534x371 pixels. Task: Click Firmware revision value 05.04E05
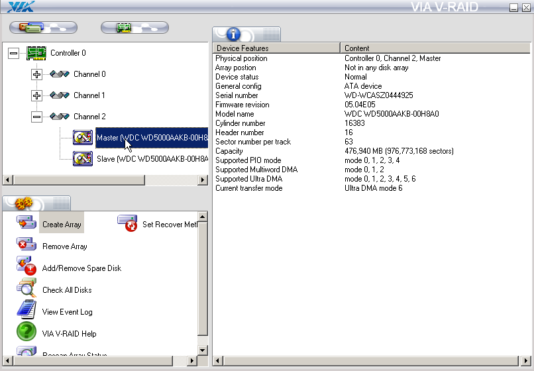[360, 105]
